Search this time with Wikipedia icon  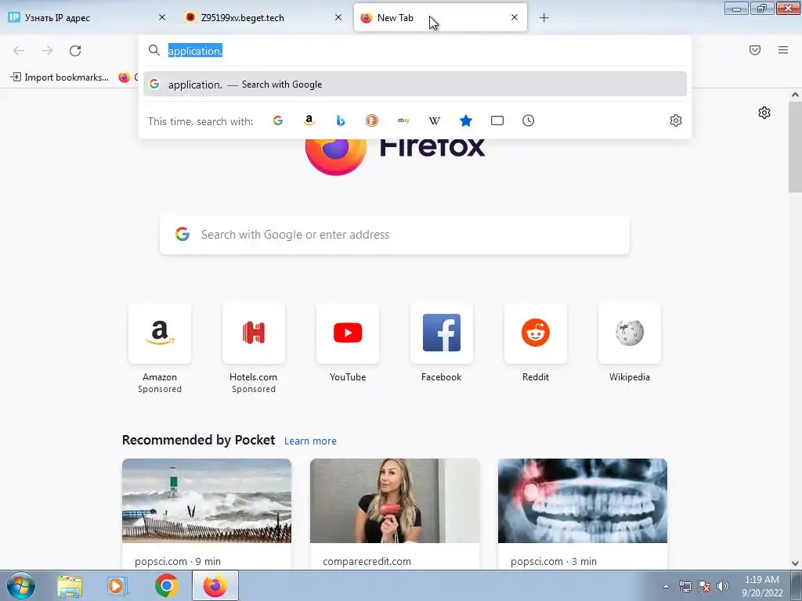(x=434, y=121)
